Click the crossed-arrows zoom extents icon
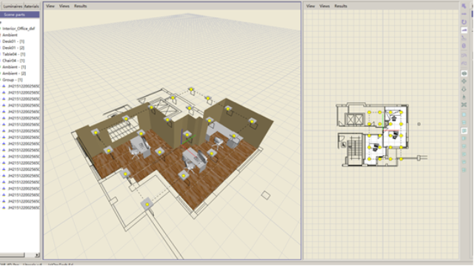 (464, 105)
